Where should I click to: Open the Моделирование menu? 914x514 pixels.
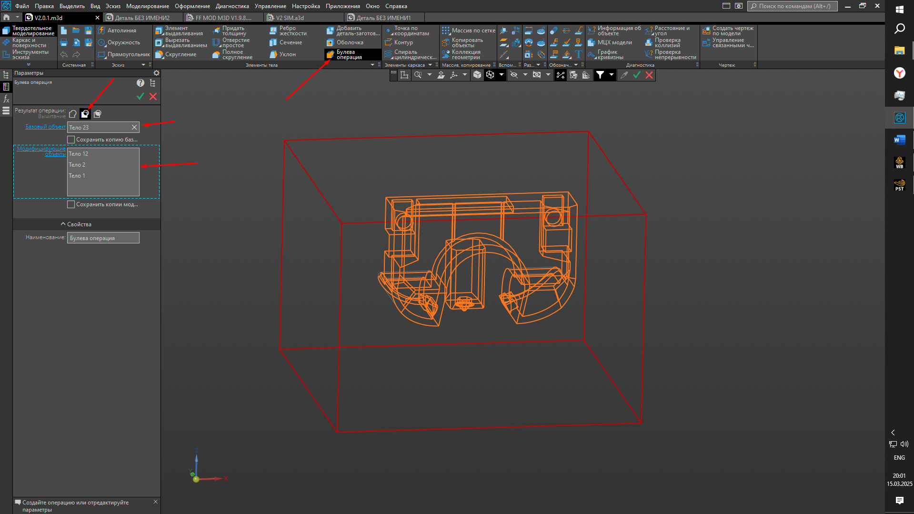(147, 6)
